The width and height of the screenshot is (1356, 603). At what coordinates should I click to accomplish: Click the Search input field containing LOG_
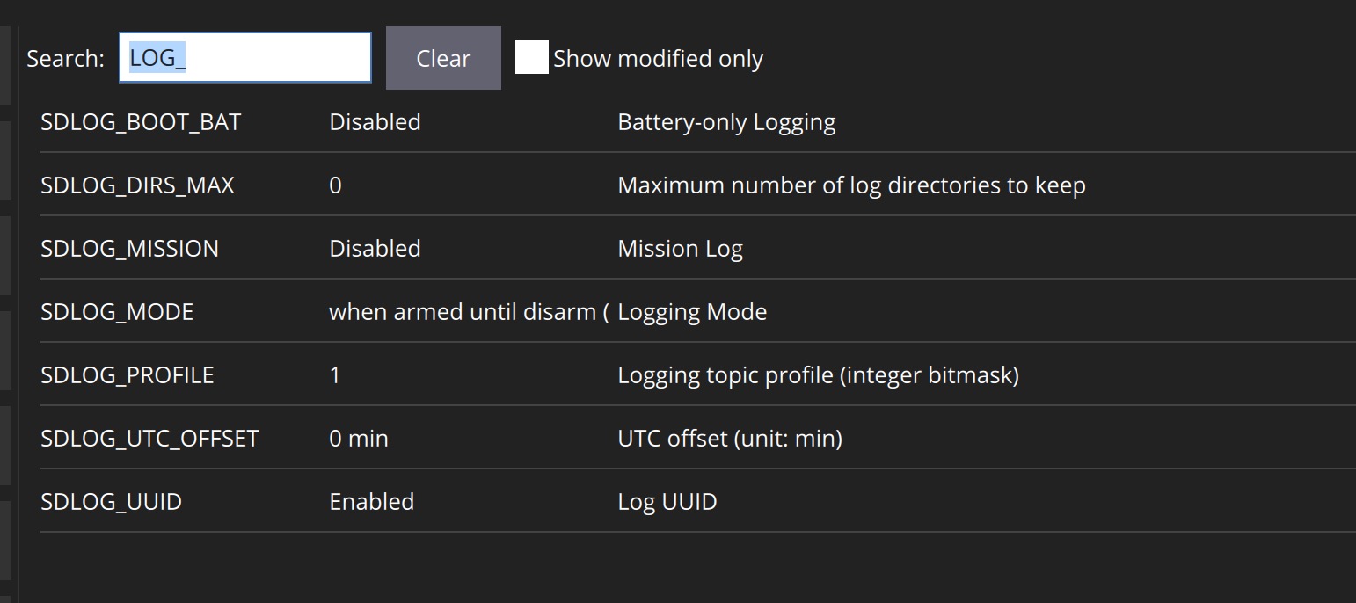click(245, 58)
